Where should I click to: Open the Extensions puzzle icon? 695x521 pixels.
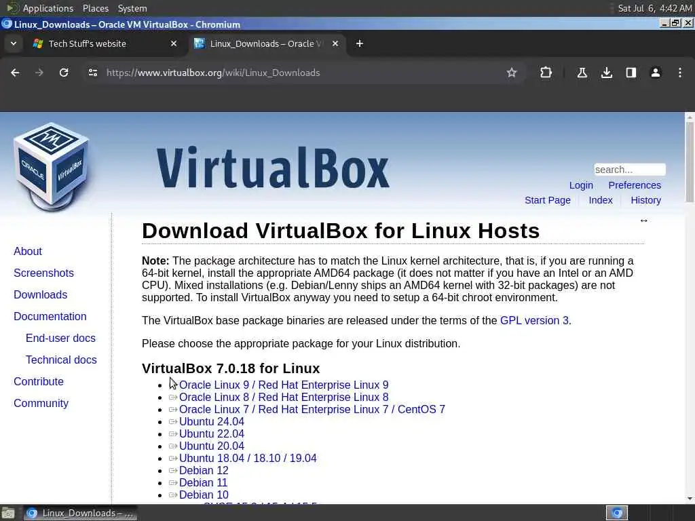pyautogui.click(x=546, y=73)
